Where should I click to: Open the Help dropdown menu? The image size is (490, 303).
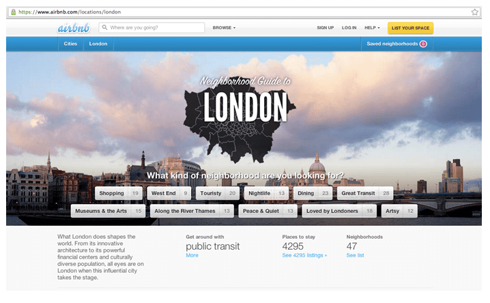(x=372, y=28)
